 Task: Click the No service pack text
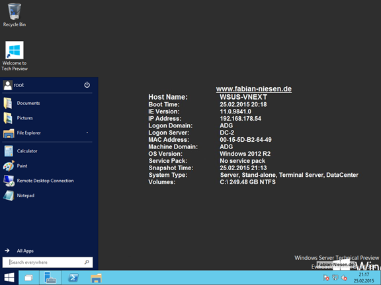243,161
